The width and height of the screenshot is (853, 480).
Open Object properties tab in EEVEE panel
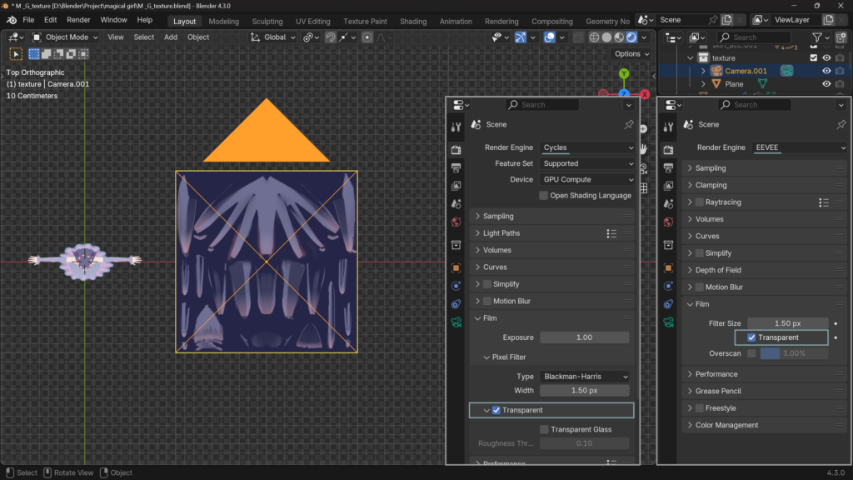(667, 267)
